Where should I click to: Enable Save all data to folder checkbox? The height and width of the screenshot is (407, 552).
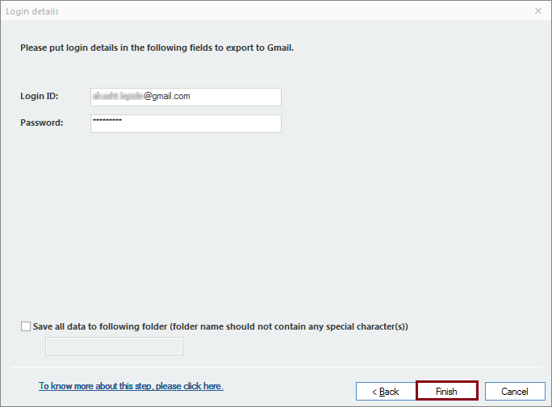(x=27, y=327)
